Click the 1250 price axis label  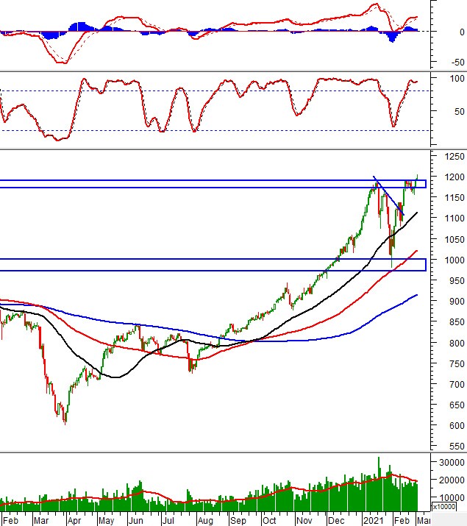[x=454, y=156]
